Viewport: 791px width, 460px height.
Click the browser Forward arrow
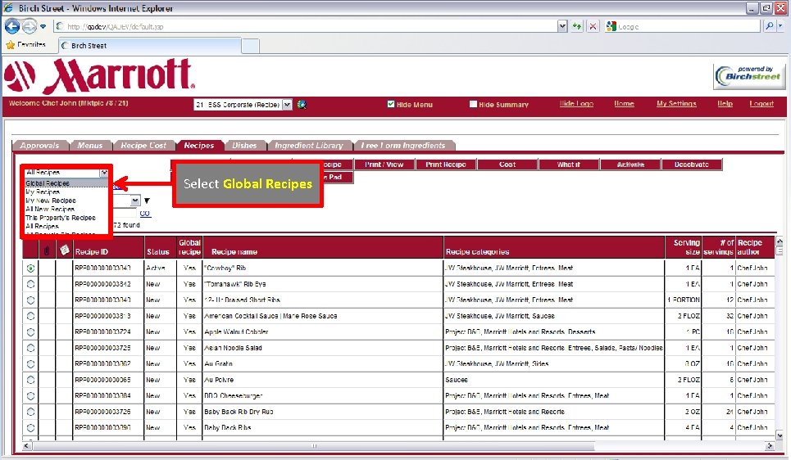(30, 26)
